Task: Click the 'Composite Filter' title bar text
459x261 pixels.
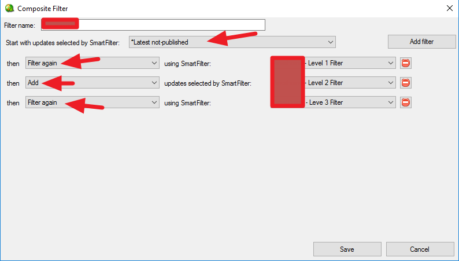Action: (42, 8)
